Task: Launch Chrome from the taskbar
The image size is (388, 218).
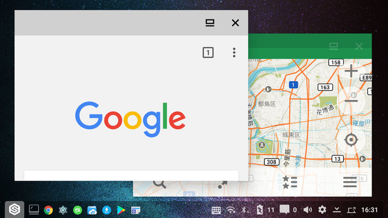Action: coord(48,210)
